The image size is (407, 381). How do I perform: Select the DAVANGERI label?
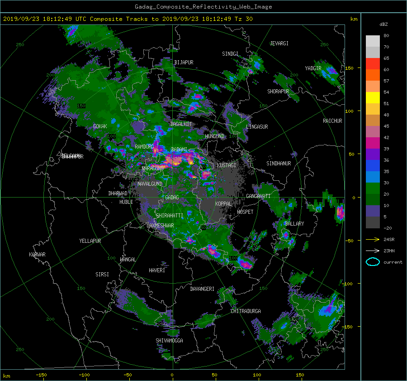tap(202, 289)
